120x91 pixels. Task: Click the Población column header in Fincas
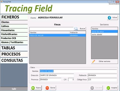tap(77, 32)
